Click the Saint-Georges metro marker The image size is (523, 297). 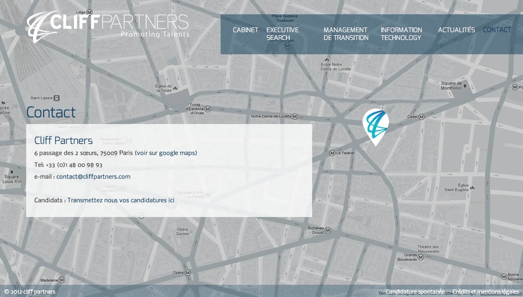[287, 46]
